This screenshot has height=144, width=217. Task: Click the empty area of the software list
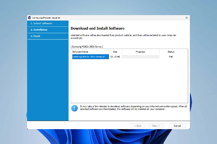129,81
